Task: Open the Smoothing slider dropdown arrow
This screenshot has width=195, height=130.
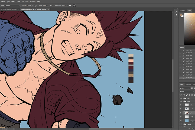Action: pyautogui.click(x=67, y=5)
